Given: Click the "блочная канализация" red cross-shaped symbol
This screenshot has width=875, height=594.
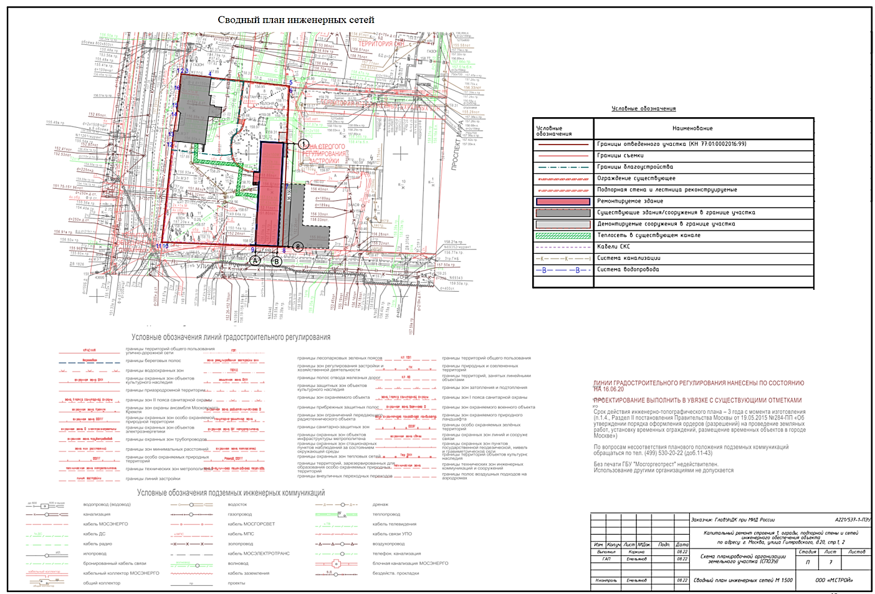Looking at the screenshot, I should (x=337, y=565).
